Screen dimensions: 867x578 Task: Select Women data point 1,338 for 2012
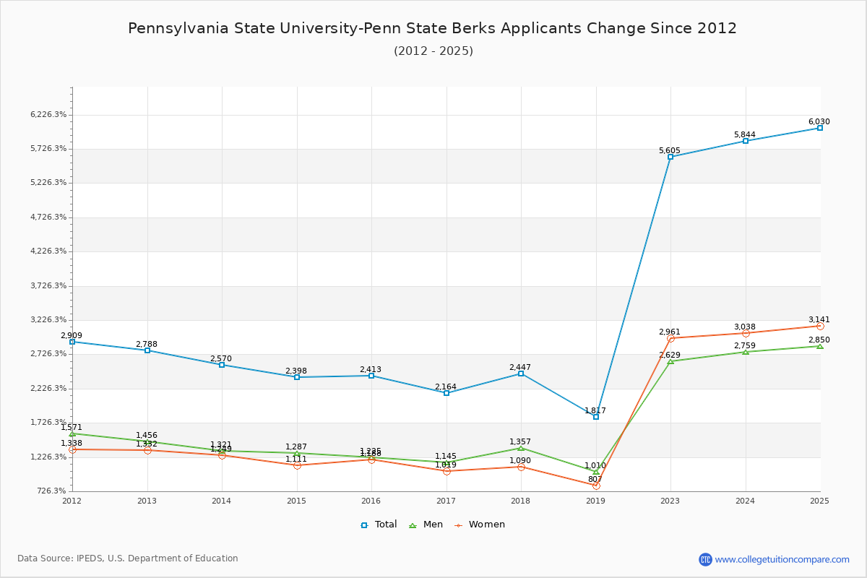(72, 449)
